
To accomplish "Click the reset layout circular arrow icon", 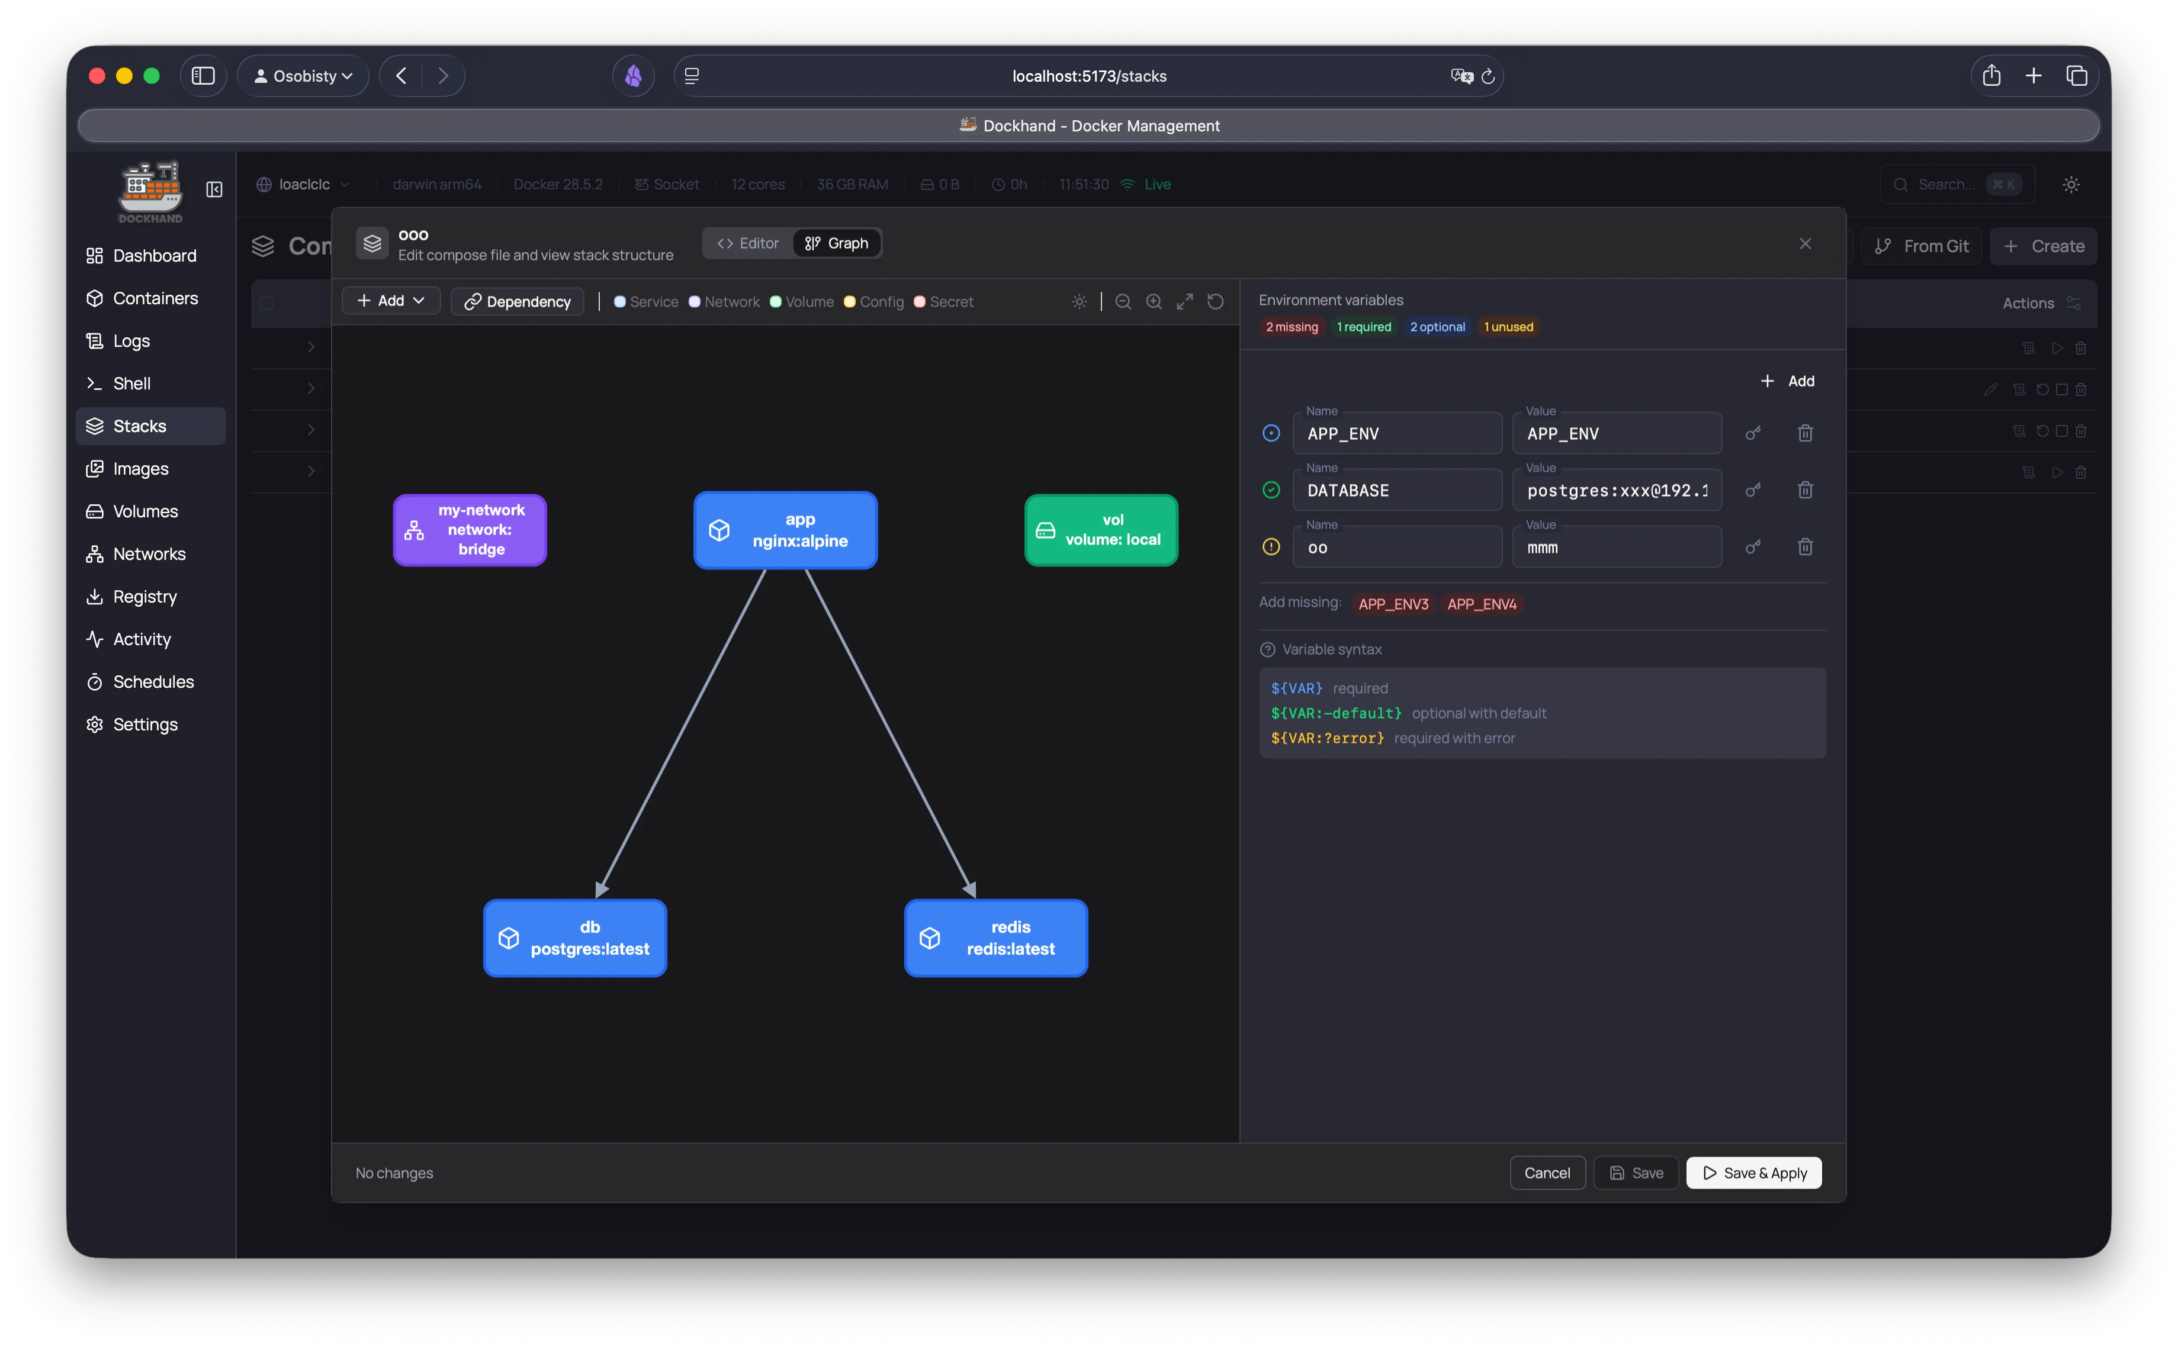I will pos(1216,302).
